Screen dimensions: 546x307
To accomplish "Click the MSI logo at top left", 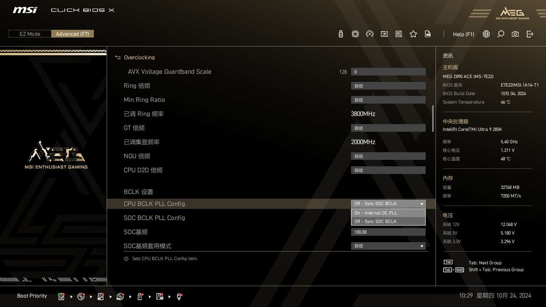I will (25, 10).
